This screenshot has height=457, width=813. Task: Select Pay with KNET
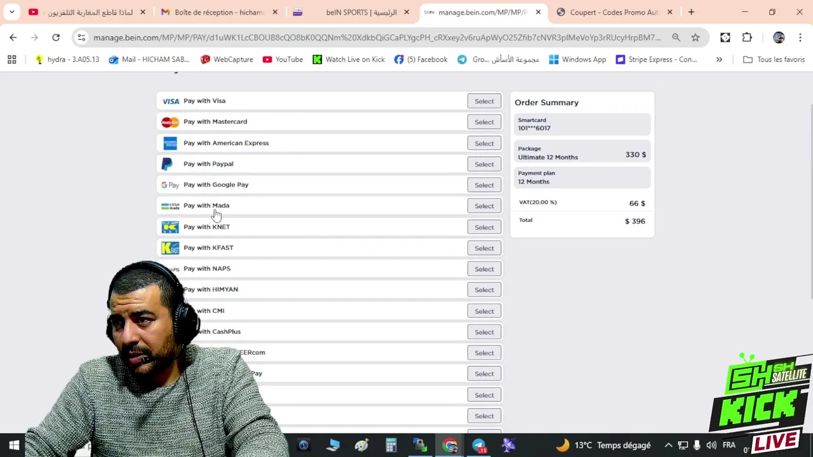coord(484,227)
